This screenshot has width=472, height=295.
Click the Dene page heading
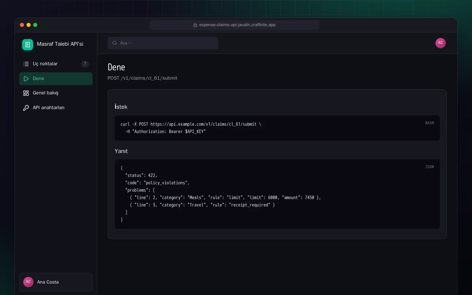(x=117, y=67)
